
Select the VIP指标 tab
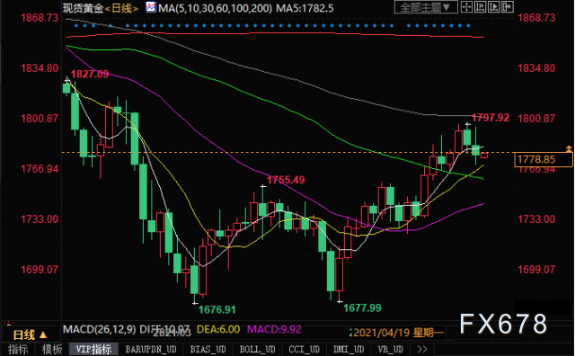point(93,349)
